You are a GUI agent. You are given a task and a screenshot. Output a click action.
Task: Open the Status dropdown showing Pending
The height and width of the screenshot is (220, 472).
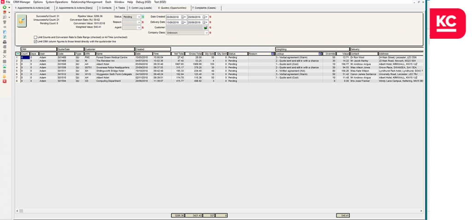(139, 17)
